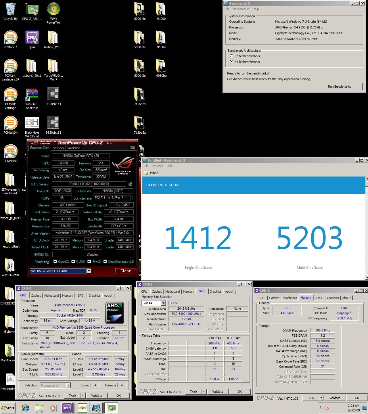The image size is (368, 414).
Task: Open WinRAR Shortcut desktop icon
Action: [x=32, y=99]
